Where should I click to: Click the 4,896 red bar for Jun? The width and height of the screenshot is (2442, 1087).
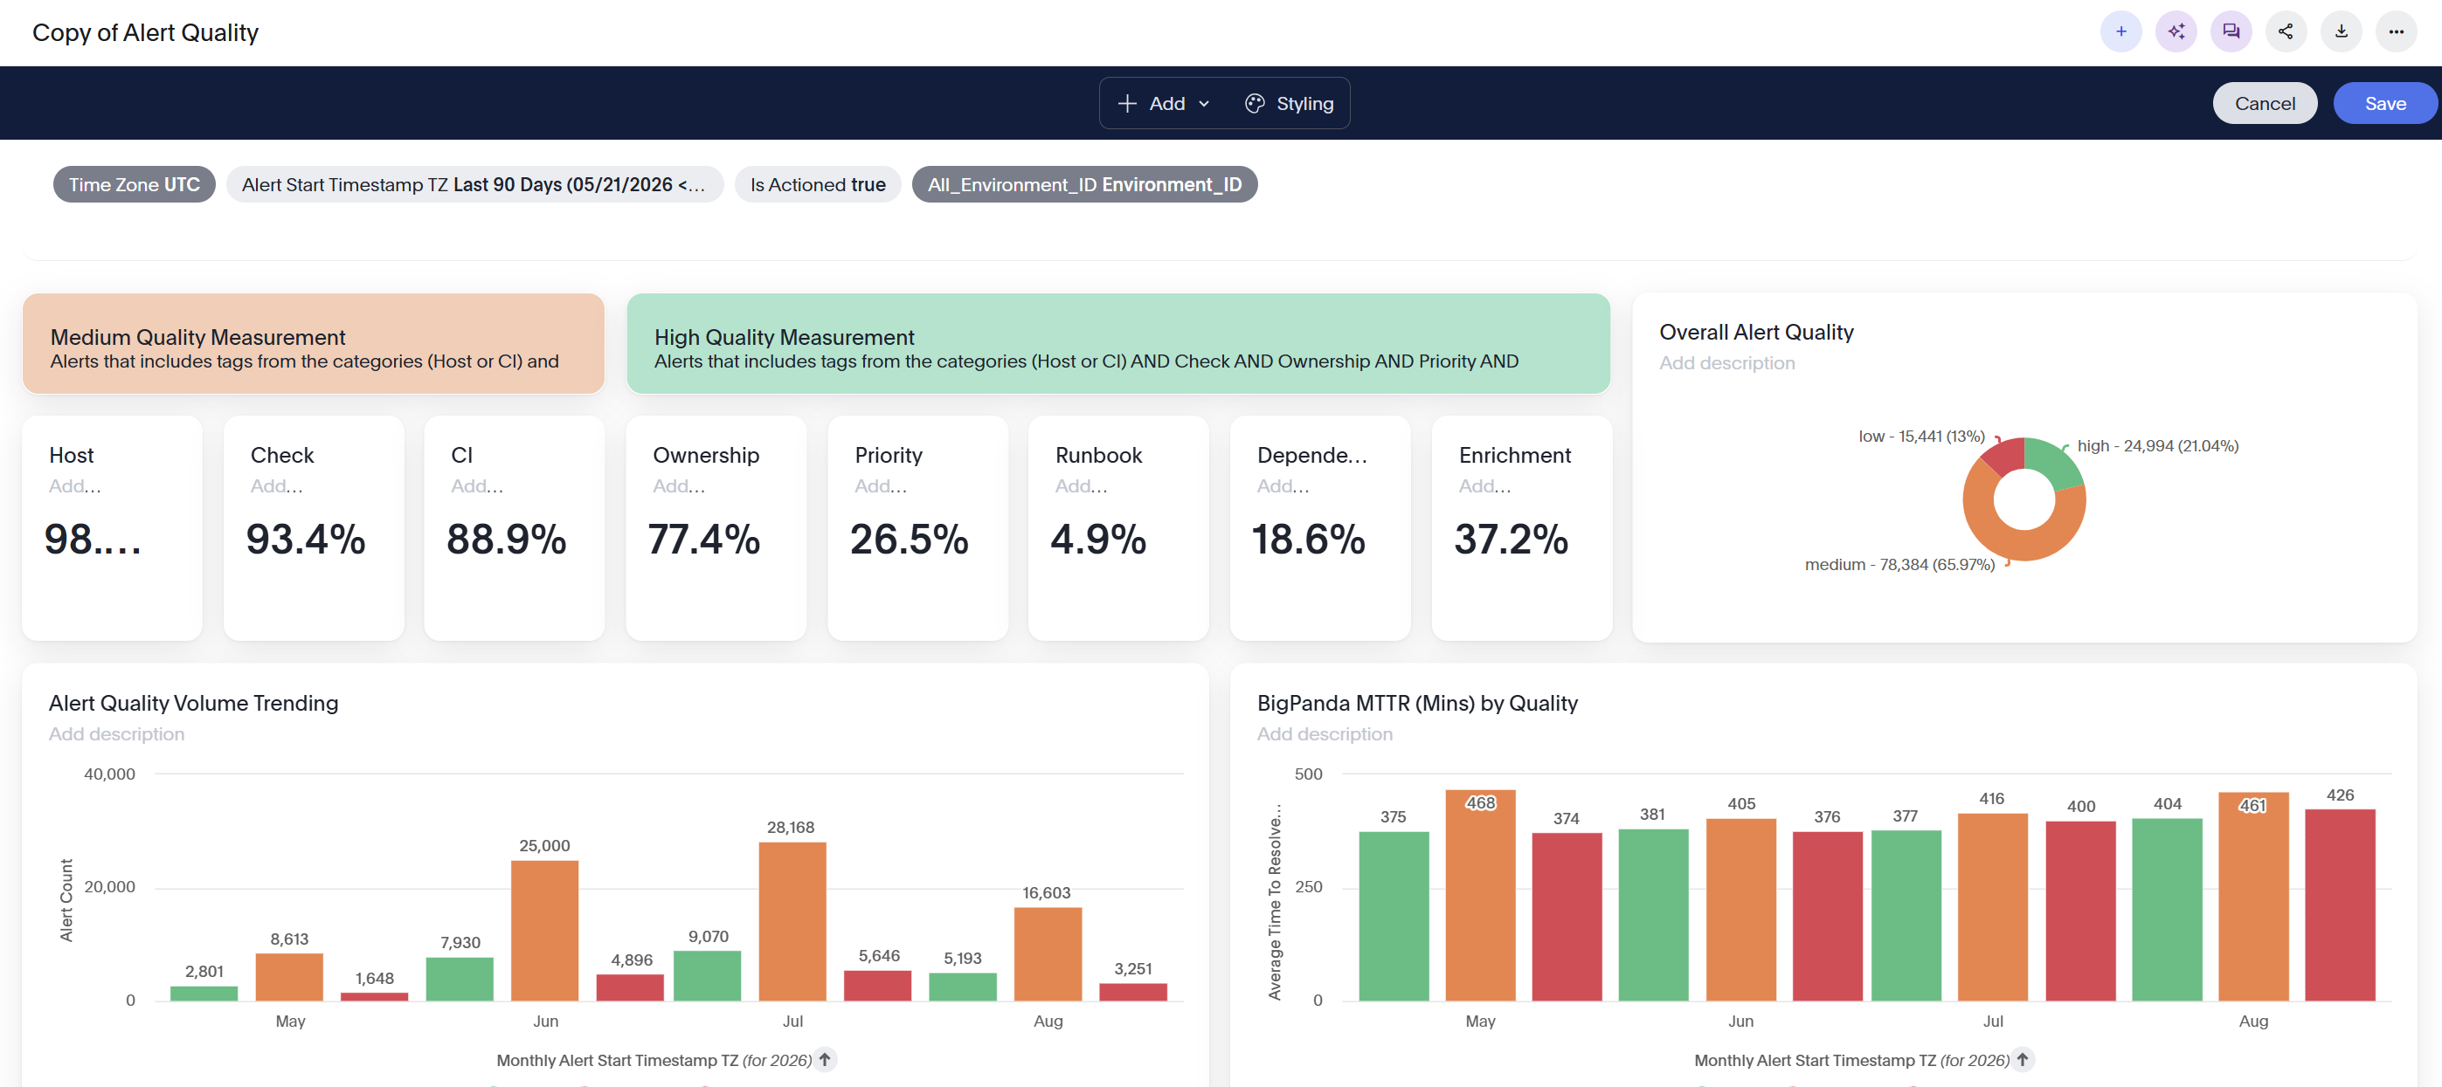[x=629, y=987]
